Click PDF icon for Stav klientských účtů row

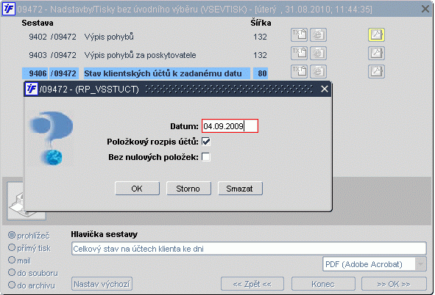click(x=376, y=72)
